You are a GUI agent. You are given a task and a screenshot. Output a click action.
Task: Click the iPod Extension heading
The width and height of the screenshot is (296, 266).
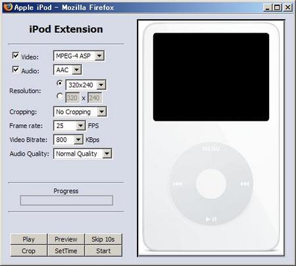[66, 29]
